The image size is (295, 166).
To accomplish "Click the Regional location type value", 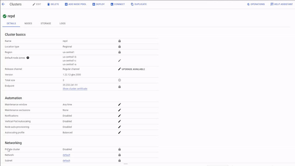I will pyautogui.click(x=67, y=46).
